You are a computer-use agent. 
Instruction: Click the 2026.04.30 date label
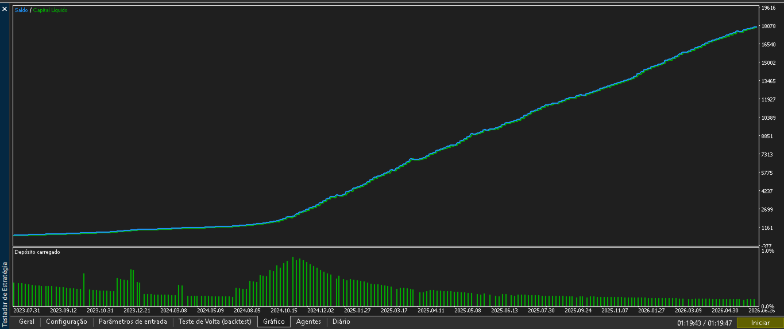coord(725,311)
